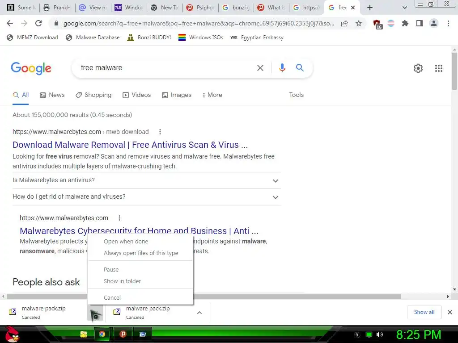The width and height of the screenshot is (458, 343).
Task: Open the Windows ISOs bookmark
Action: point(201,38)
